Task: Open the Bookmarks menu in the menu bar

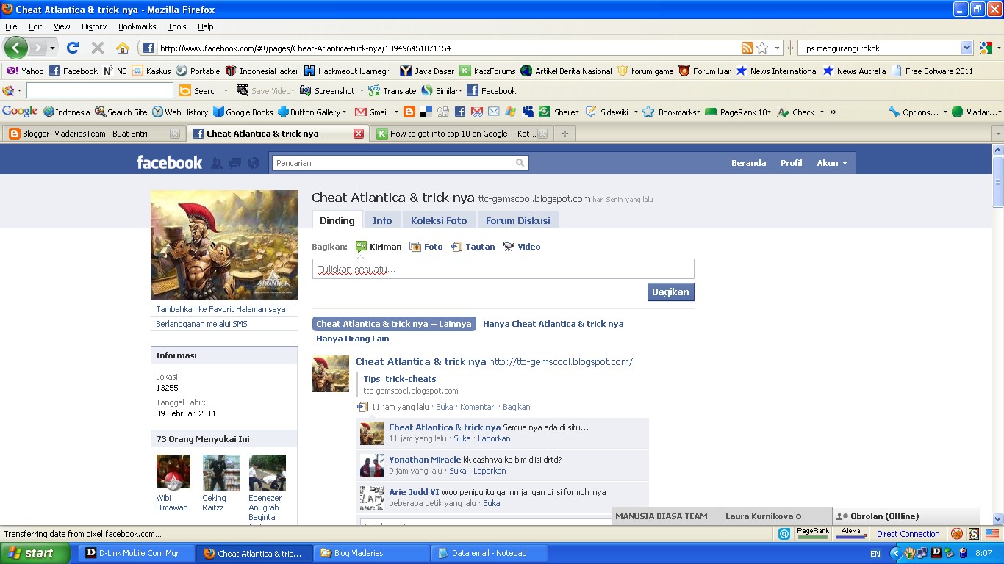Action: click(137, 26)
